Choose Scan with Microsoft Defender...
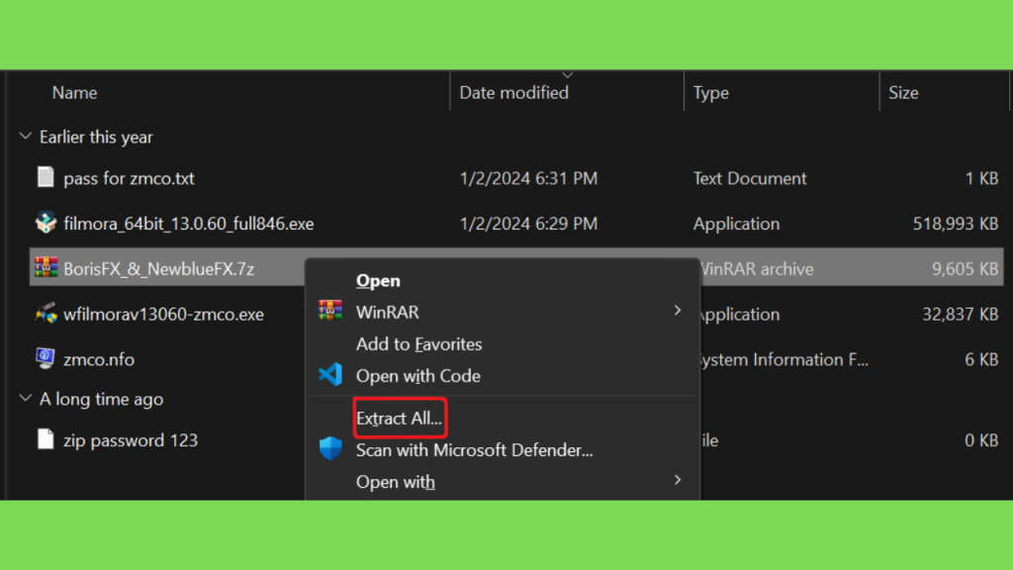This screenshot has height=570, width=1013. tap(474, 450)
